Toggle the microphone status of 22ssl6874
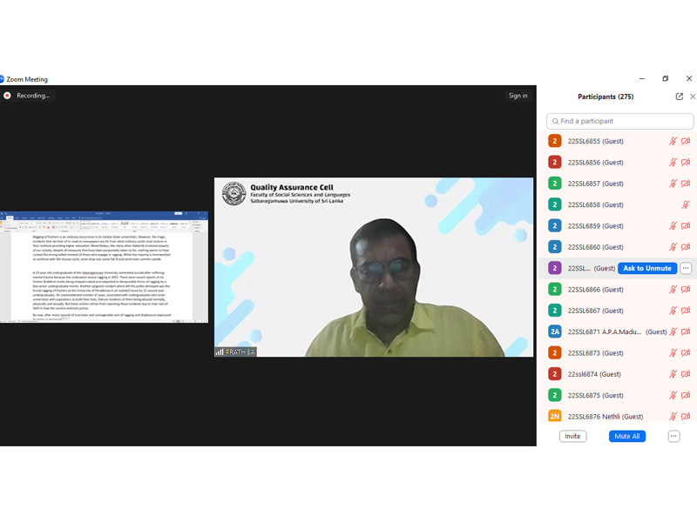This screenshot has width=697, height=522. [673, 374]
